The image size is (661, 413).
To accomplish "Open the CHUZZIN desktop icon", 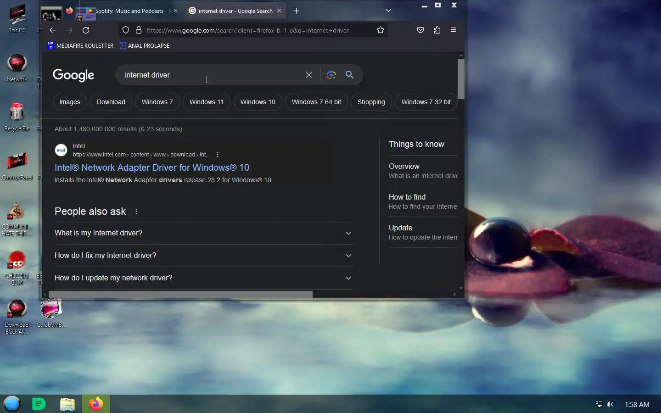I will [x=17, y=268].
